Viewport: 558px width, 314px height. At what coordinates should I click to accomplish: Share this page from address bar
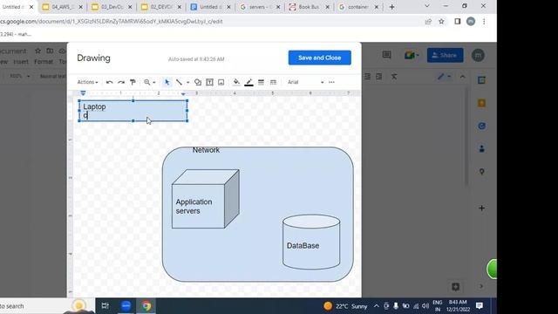pos(428,21)
